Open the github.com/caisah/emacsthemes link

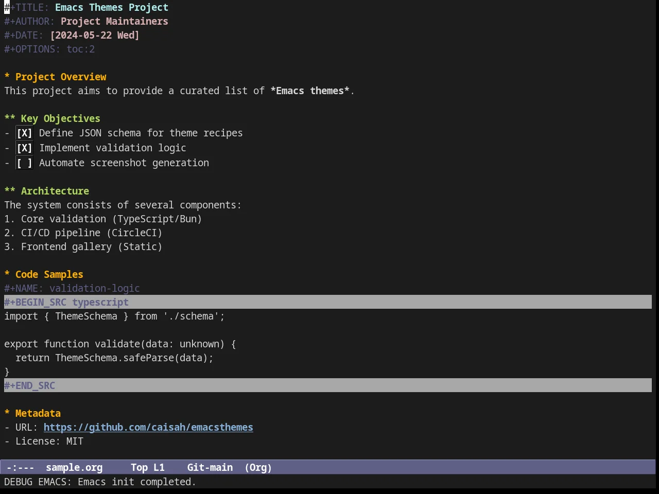pyautogui.click(x=148, y=428)
